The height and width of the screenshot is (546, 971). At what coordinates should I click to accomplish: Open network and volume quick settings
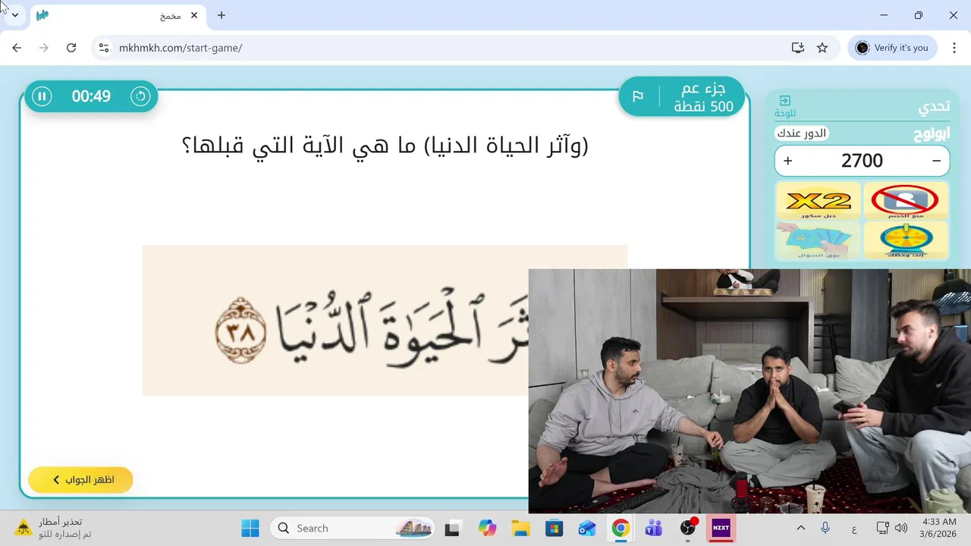coord(892,528)
